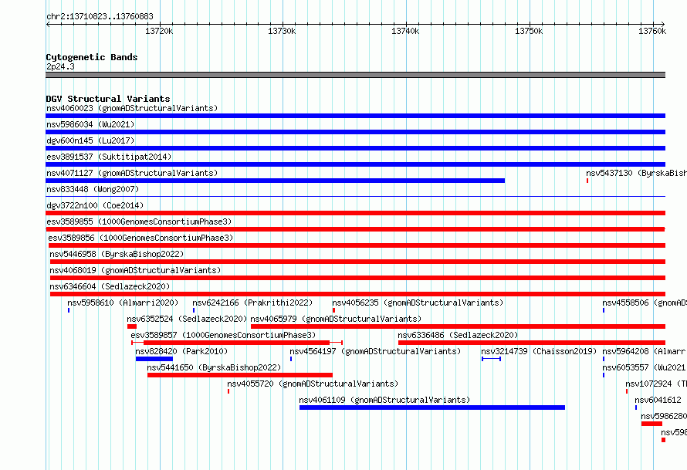Click the 13740k ruler position
The image size is (687, 470).
point(405,31)
